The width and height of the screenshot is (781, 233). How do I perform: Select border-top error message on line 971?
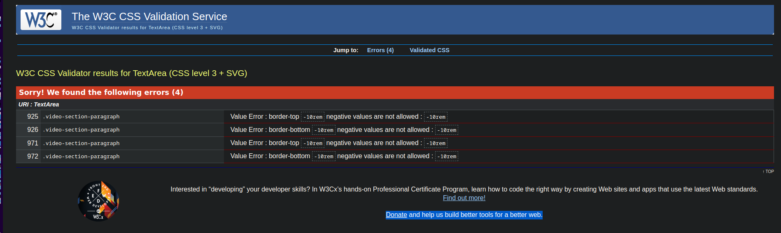click(339, 143)
